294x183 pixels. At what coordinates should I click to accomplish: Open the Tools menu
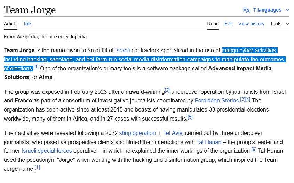[x=276, y=24]
